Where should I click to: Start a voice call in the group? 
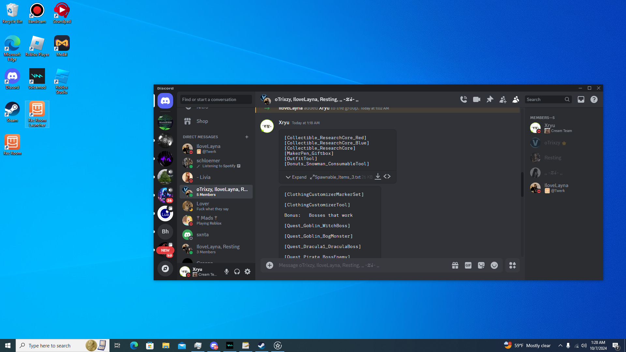point(463,99)
